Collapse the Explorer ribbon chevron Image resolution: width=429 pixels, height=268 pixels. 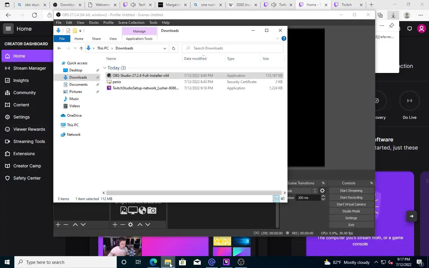pos(277,38)
